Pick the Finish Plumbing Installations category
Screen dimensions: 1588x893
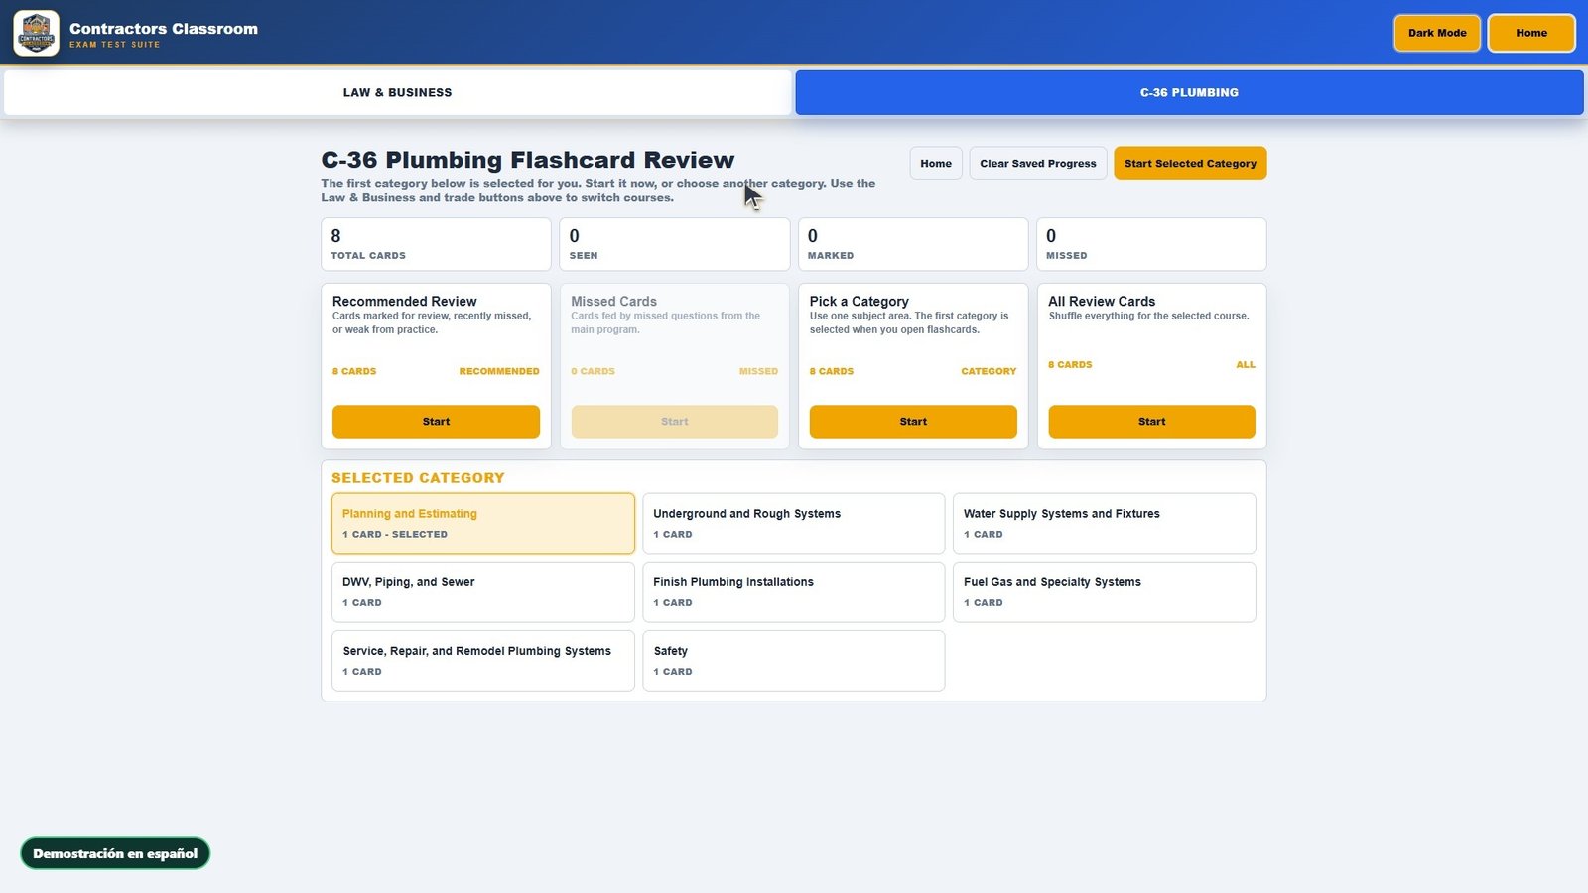(x=794, y=592)
